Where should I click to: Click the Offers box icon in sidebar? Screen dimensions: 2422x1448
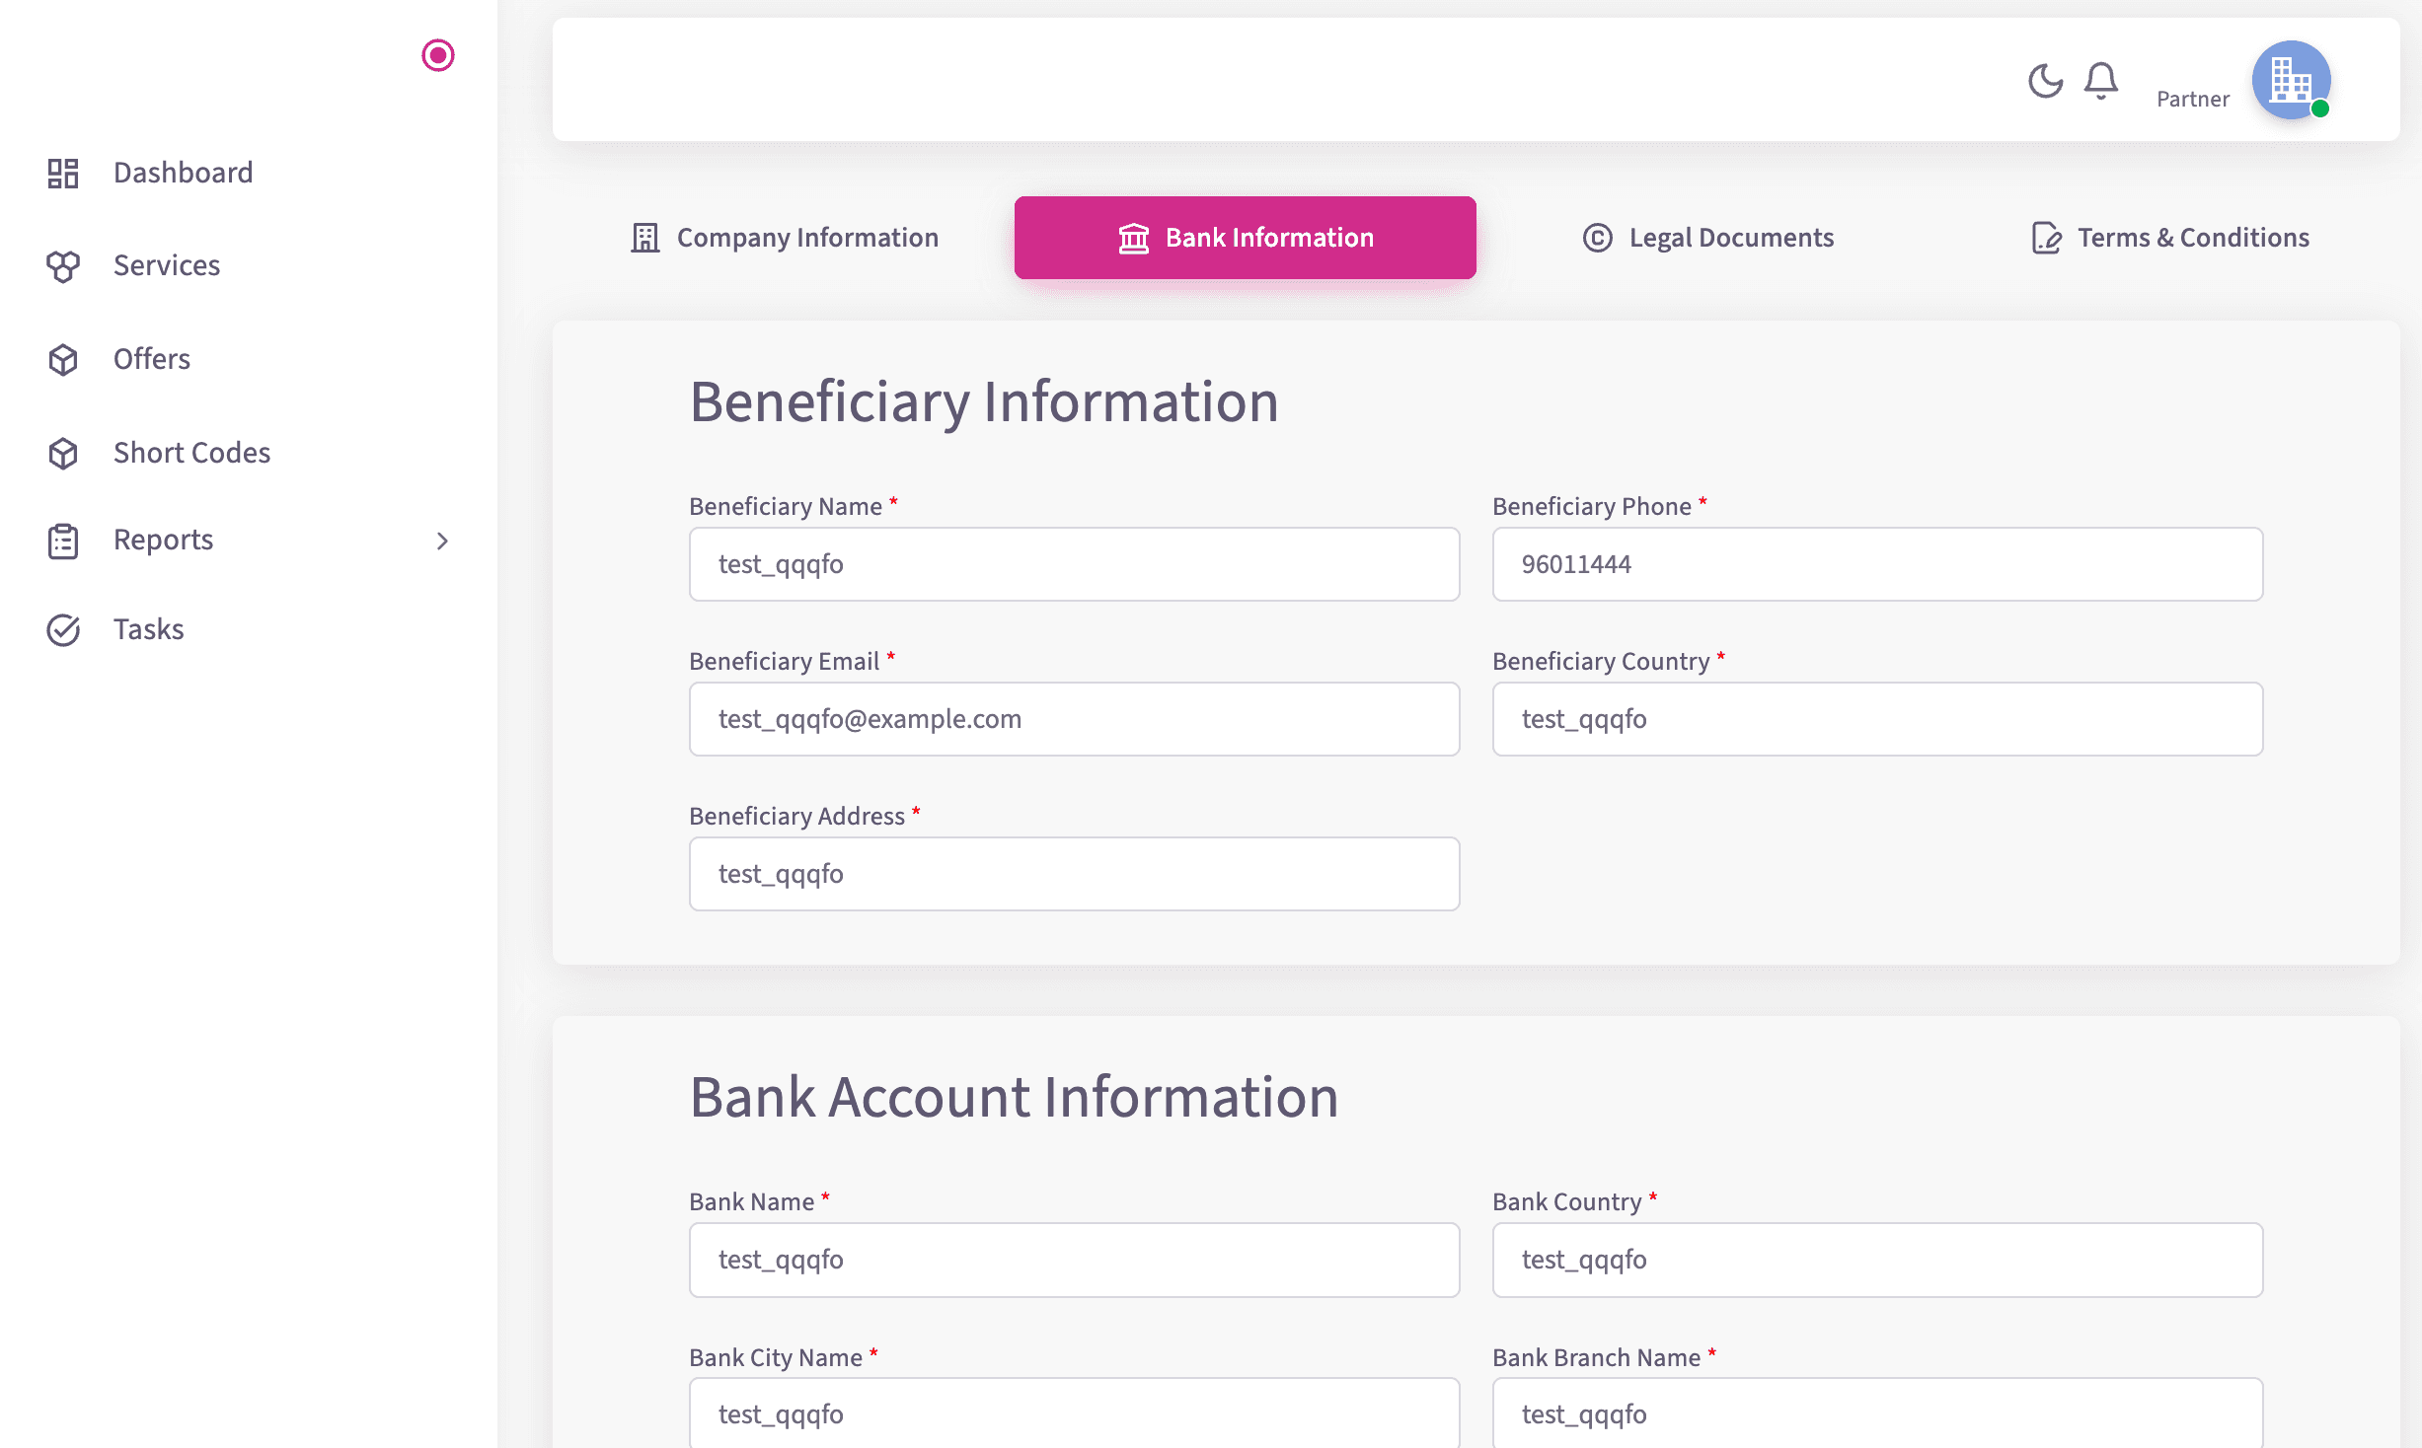(x=62, y=359)
